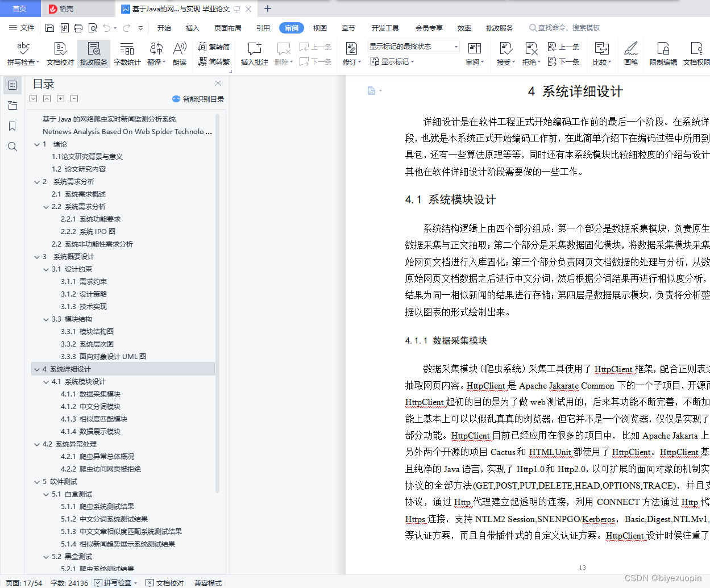Click 文档校对 in status bar
The height and width of the screenshot is (588, 710).
[x=165, y=583]
